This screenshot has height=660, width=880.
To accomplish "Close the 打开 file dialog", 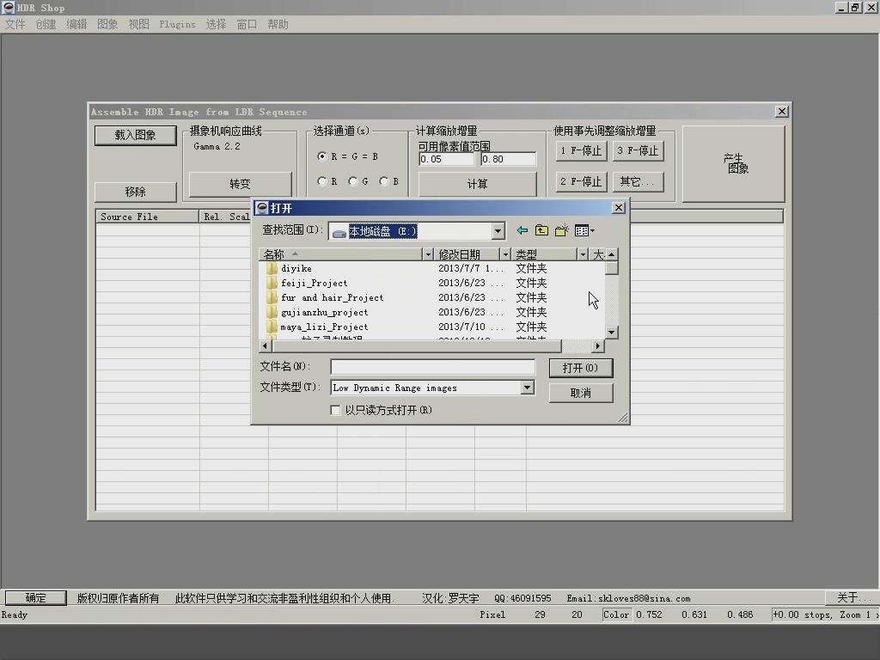I will coord(619,208).
